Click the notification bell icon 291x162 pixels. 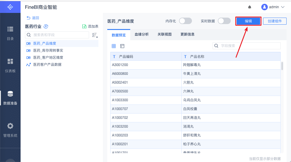pyautogui.click(x=250, y=7)
